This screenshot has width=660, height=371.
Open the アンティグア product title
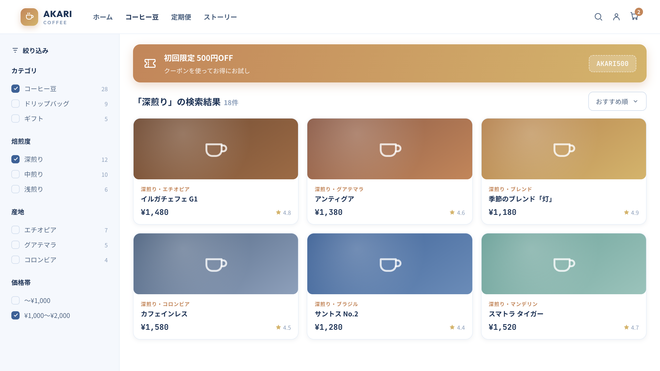tap(335, 199)
